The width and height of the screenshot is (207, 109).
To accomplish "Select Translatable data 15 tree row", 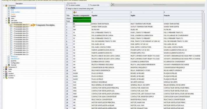I will (x=21, y=55).
